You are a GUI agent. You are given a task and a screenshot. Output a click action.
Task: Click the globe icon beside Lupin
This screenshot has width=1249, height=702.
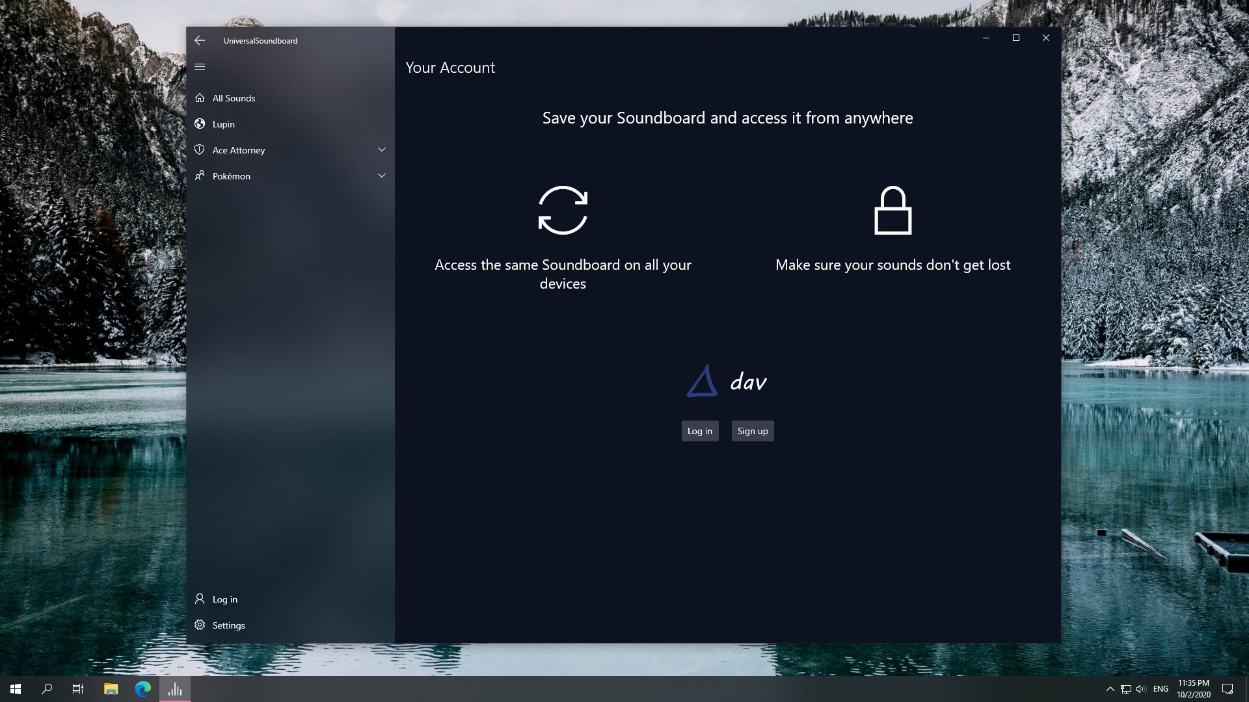click(200, 124)
